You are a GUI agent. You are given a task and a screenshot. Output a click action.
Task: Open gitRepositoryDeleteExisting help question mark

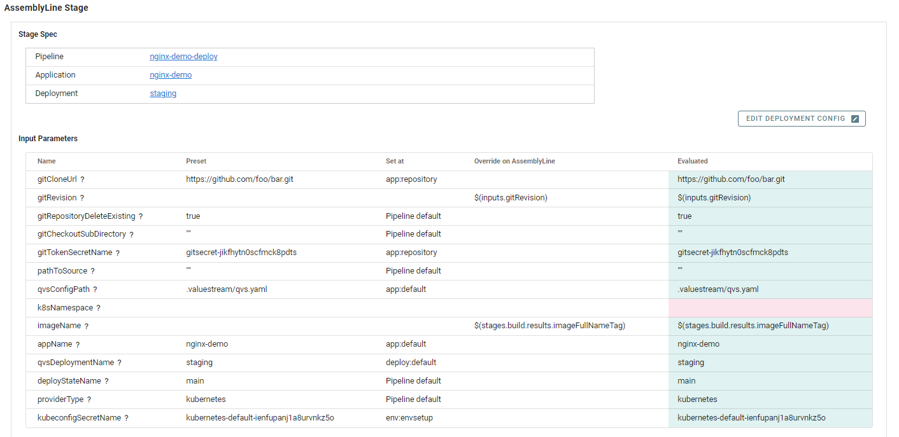pos(141,217)
